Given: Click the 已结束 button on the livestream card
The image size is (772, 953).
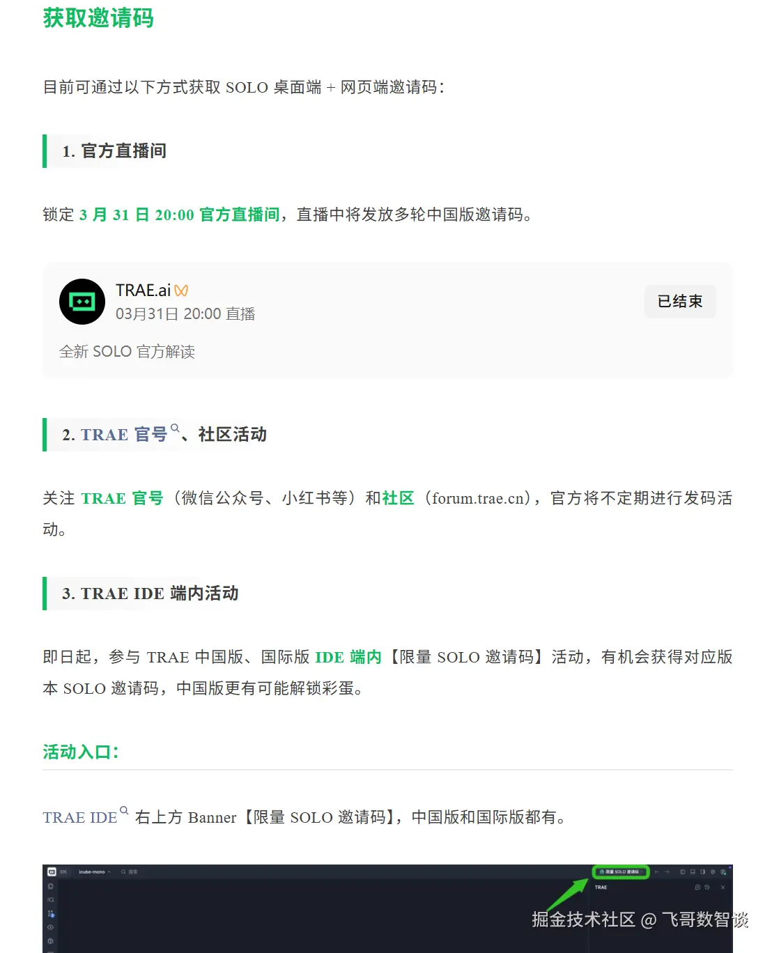Looking at the screenshot, I should click(680, 302).
